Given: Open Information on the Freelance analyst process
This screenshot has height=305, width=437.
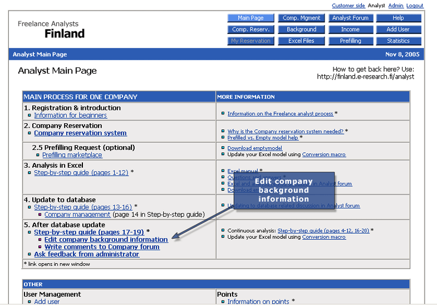Looking at the screenshot, I should 281,114.
